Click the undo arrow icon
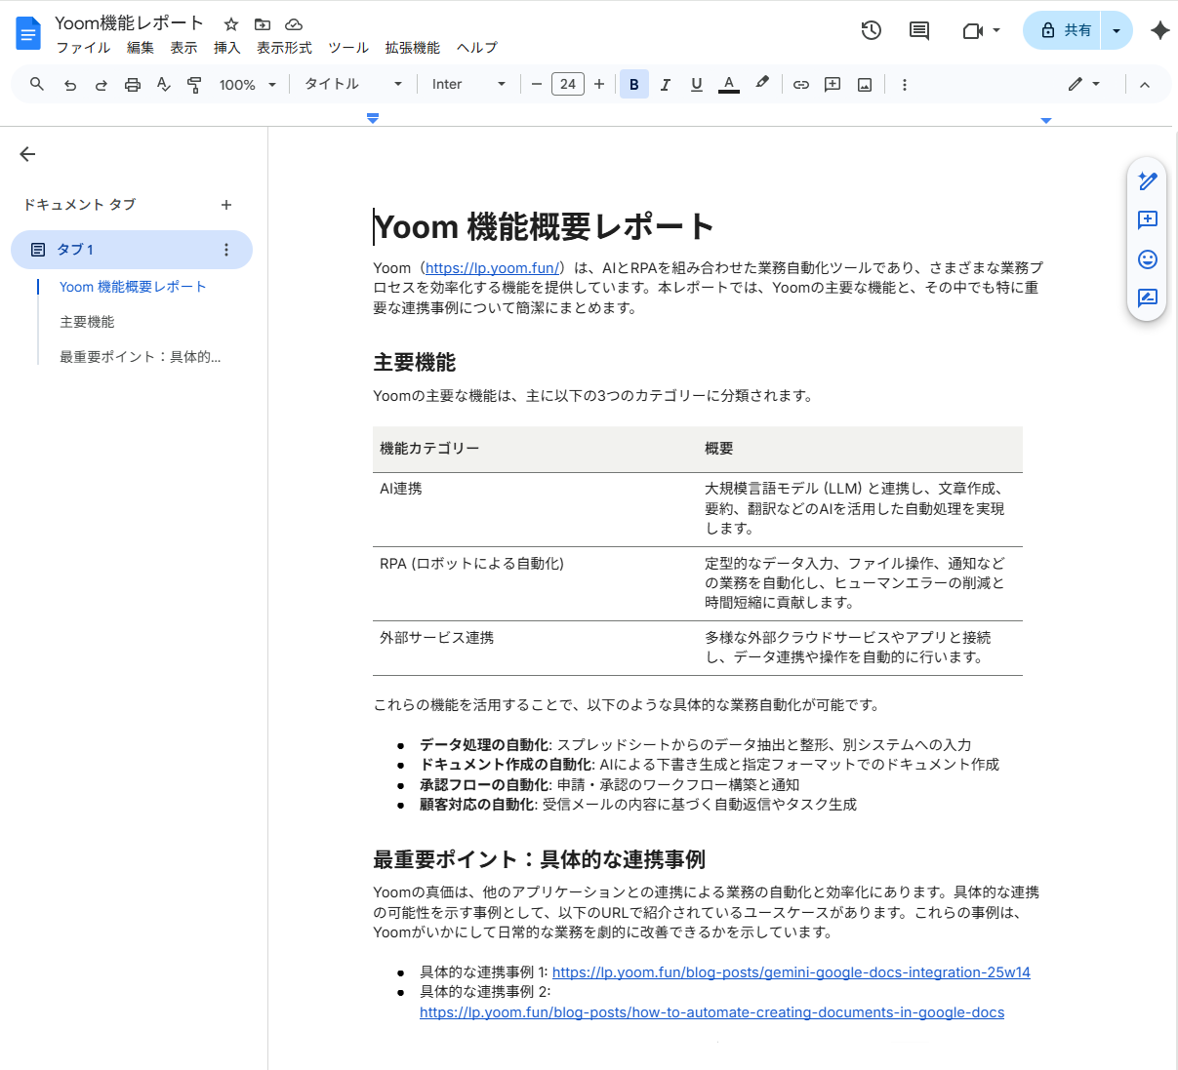This screenshot has width=1178, height=1070. [70, 85]
